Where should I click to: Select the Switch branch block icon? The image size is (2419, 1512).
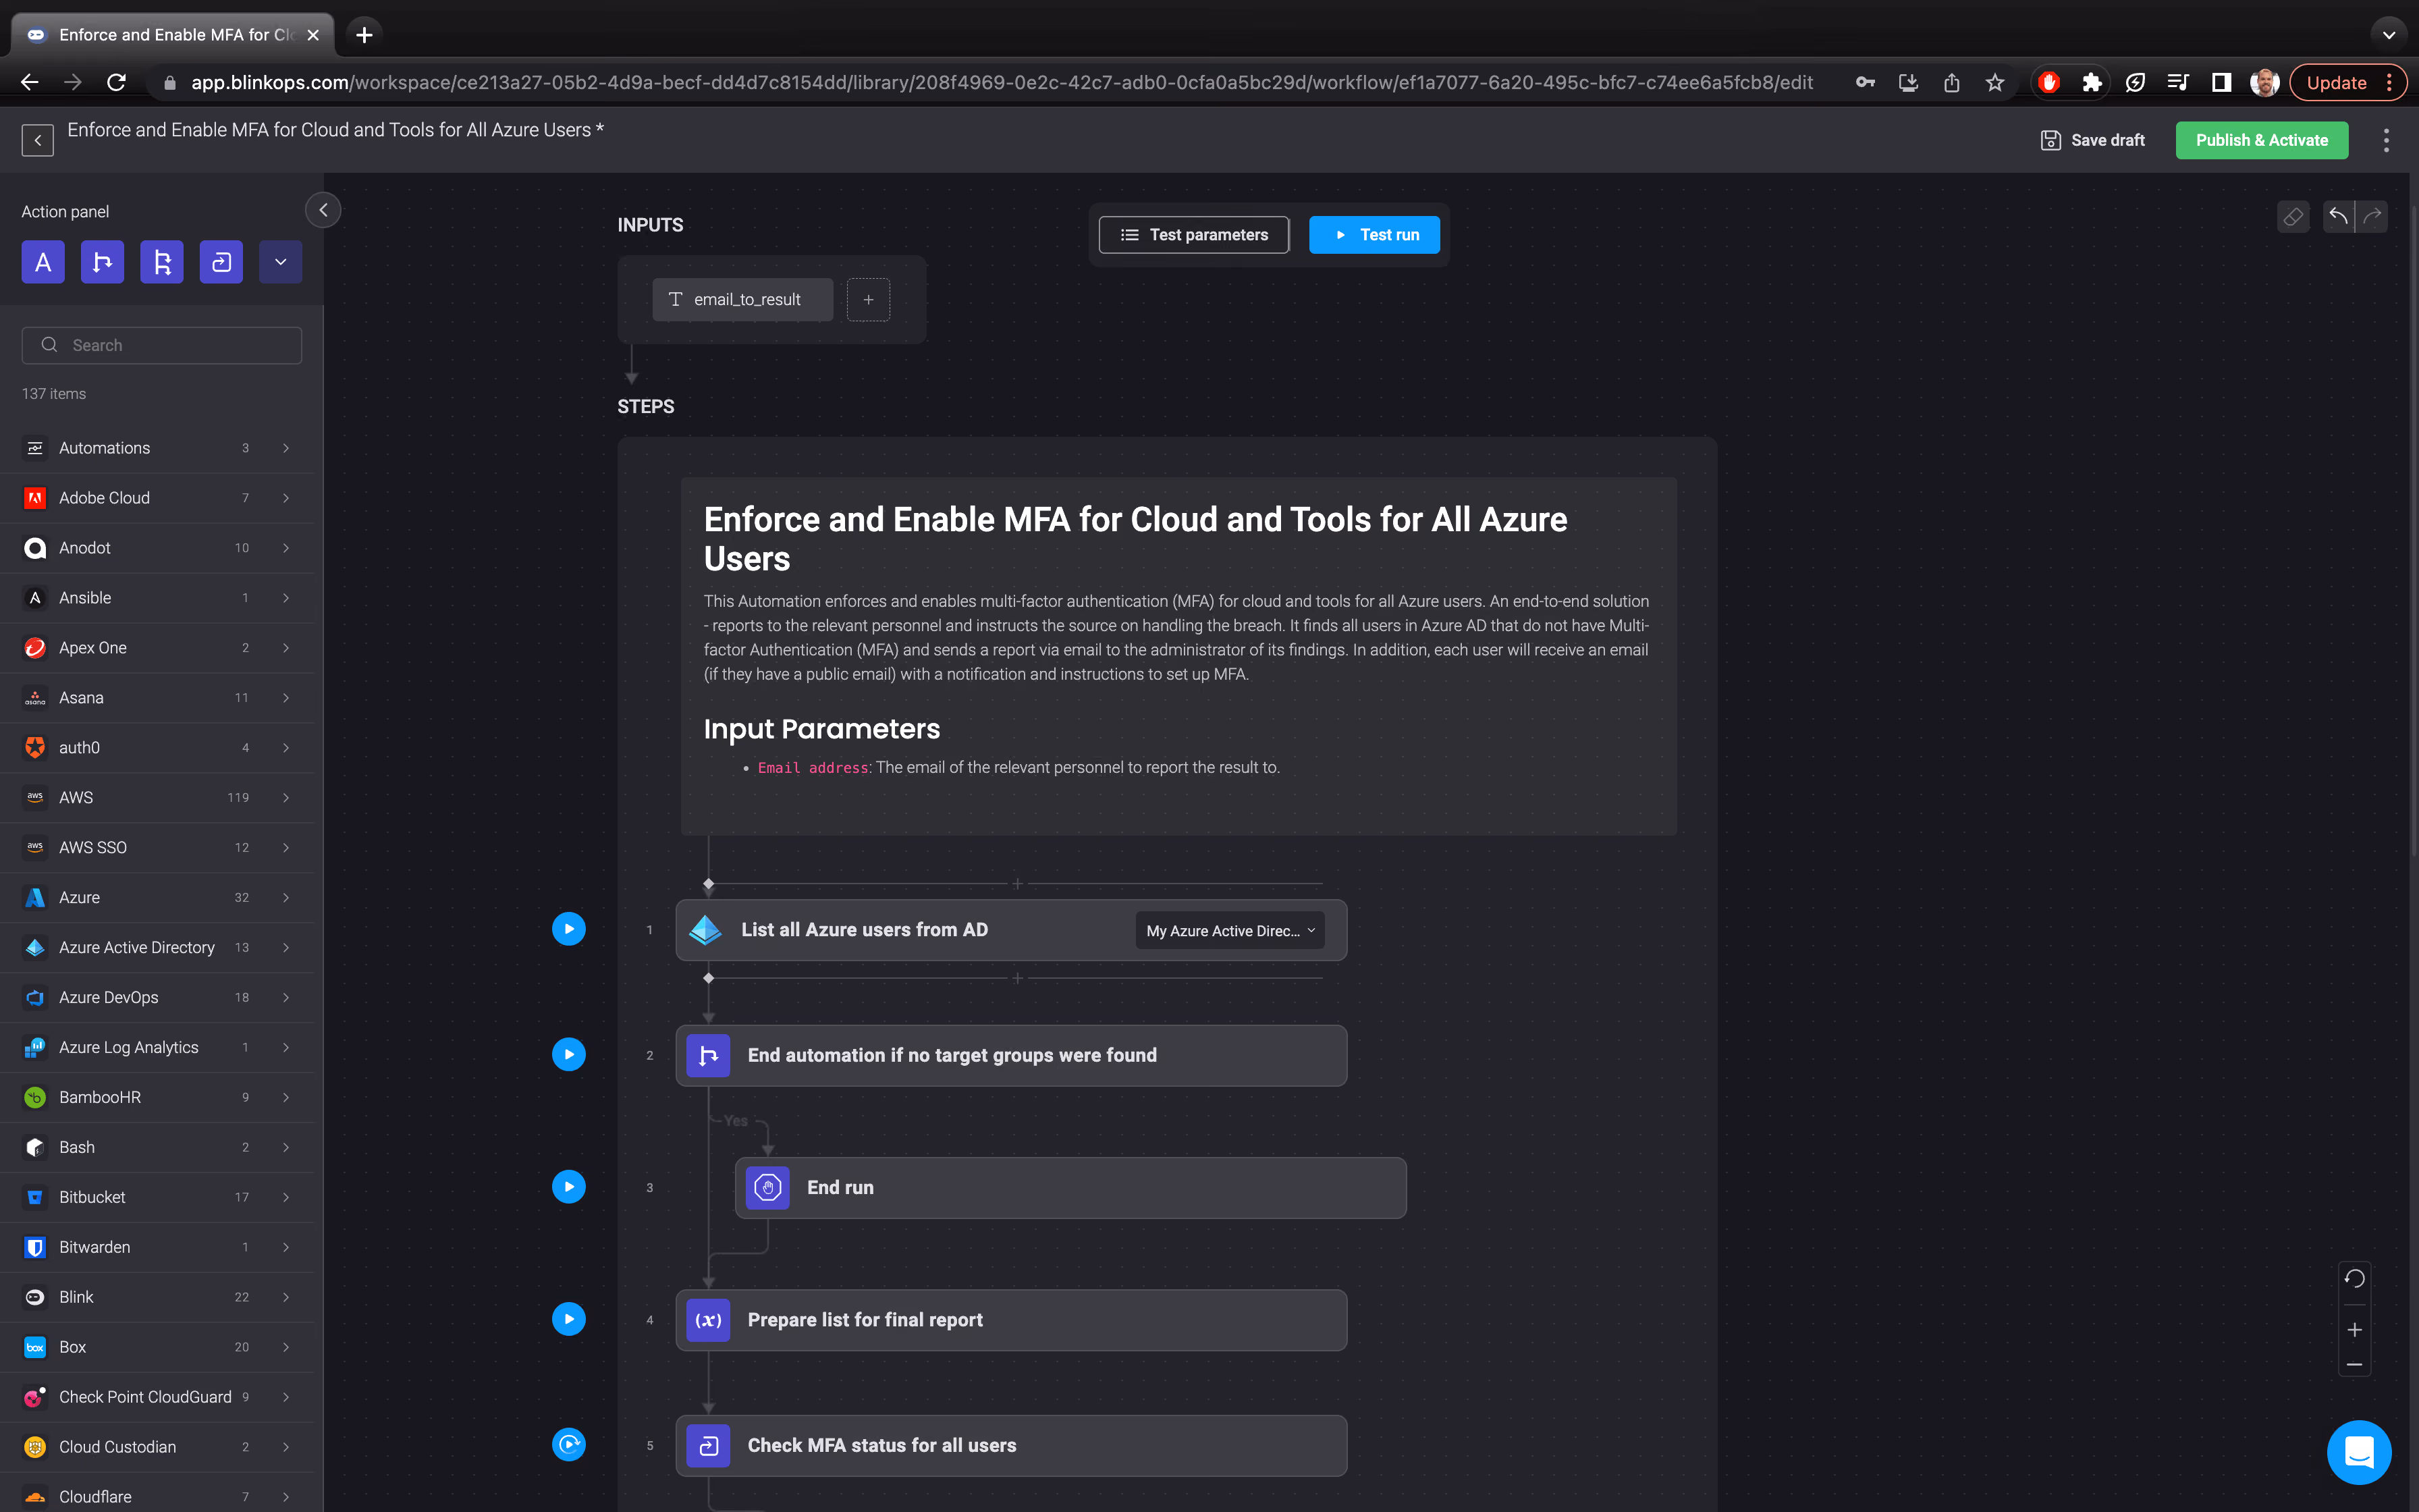click(x=162, y=262)
